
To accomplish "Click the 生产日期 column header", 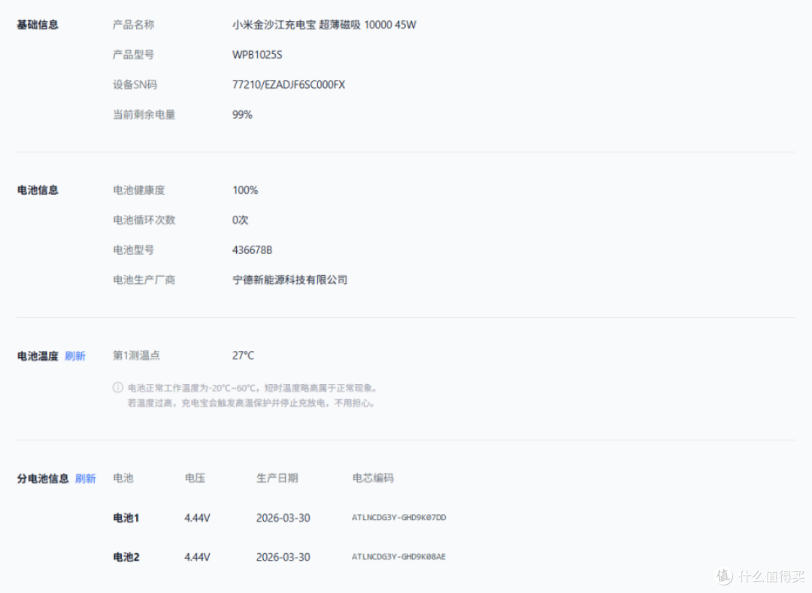I will pyautogui.click(x=277, y=478).
